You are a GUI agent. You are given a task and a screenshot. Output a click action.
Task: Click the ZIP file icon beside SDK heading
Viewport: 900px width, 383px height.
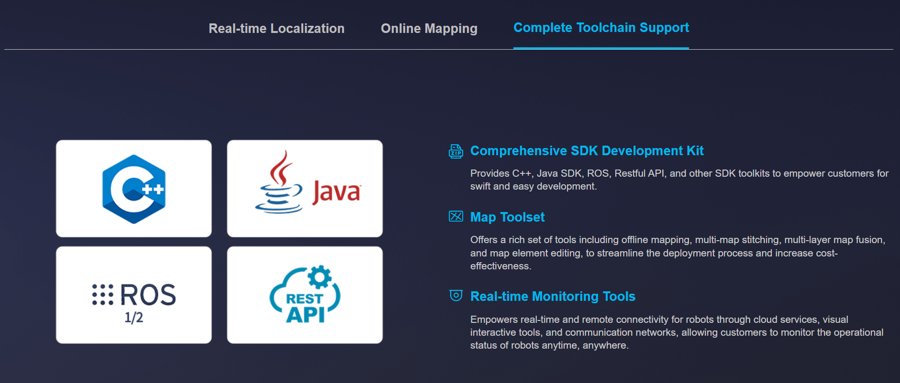456,151
